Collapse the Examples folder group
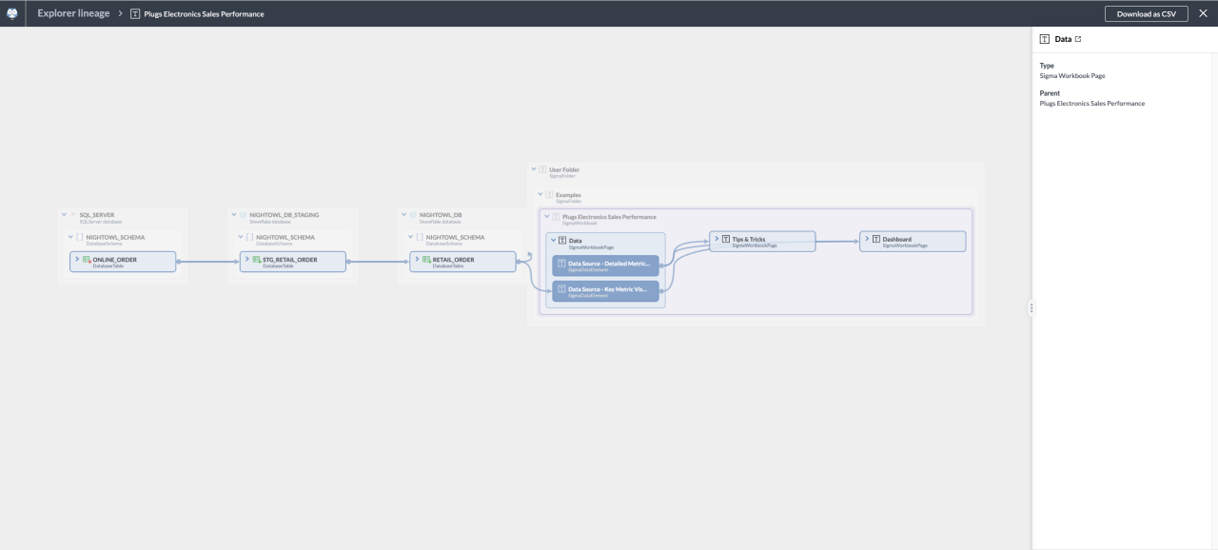The height and width of the screenshot is (550, 1218). point(540,195)
